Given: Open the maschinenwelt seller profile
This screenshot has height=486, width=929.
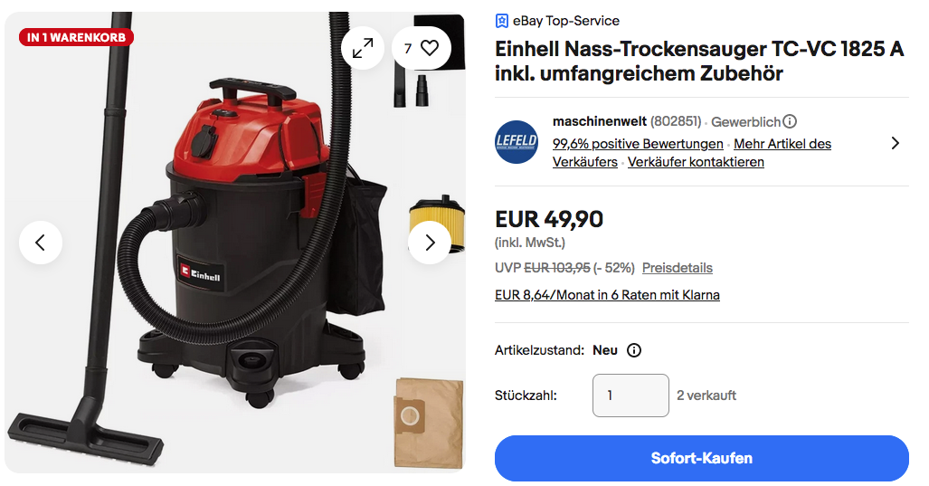Looking at the screenshot, I should click(600, 121).
